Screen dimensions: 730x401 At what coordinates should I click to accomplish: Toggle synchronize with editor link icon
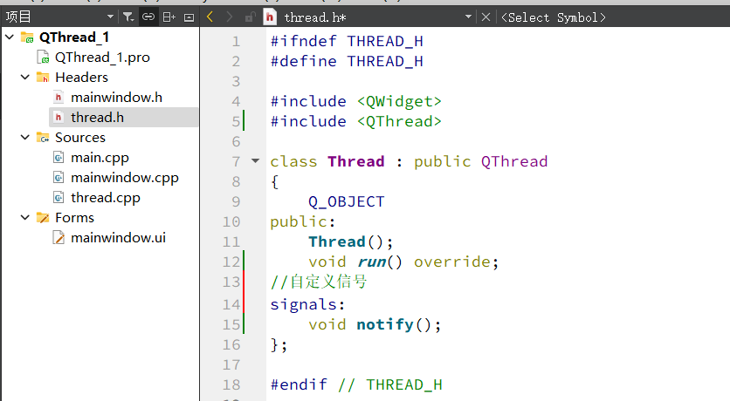148,17
